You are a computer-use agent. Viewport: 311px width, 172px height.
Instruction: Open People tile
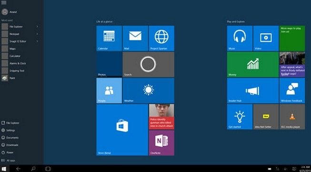(x=109, y=91)
